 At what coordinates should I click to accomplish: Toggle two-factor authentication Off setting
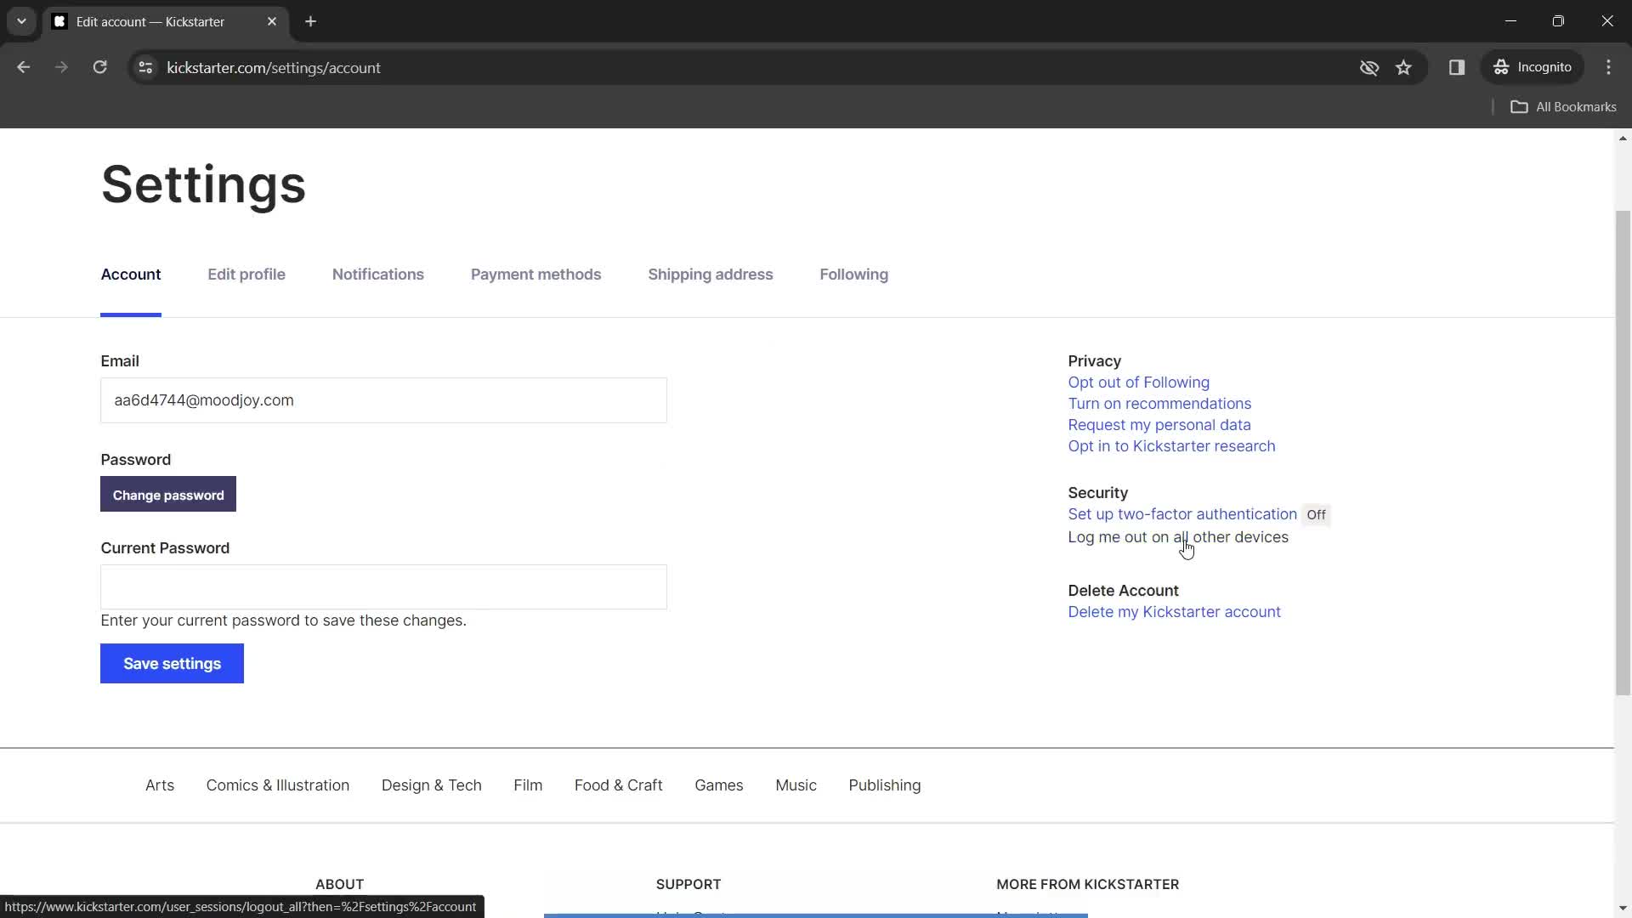pos(1316,513)
